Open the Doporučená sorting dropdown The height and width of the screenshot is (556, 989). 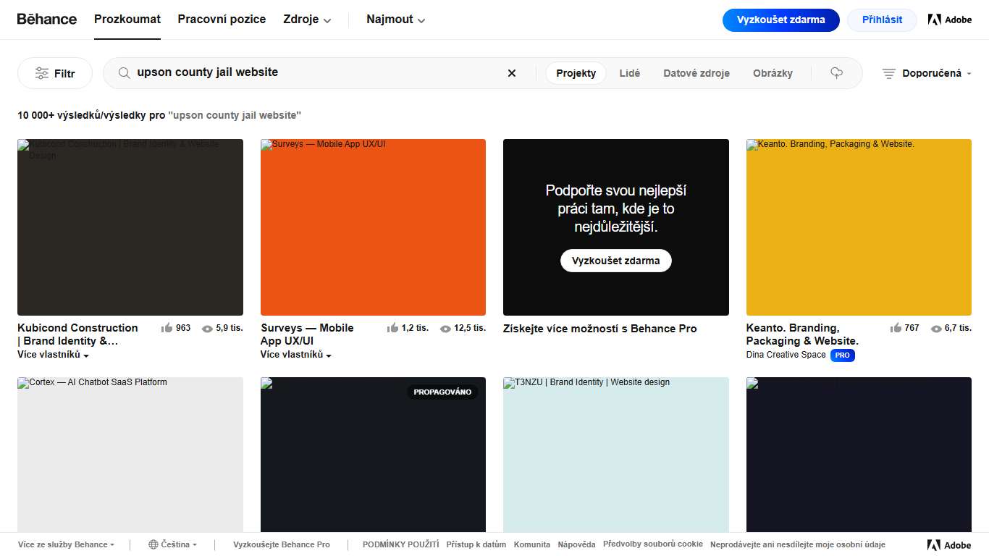pyautogui.click(x=926, y=72)
